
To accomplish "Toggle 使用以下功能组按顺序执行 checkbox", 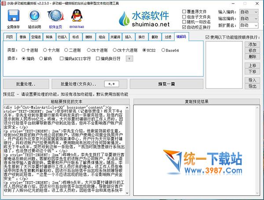I will click(x=207, y=37).
